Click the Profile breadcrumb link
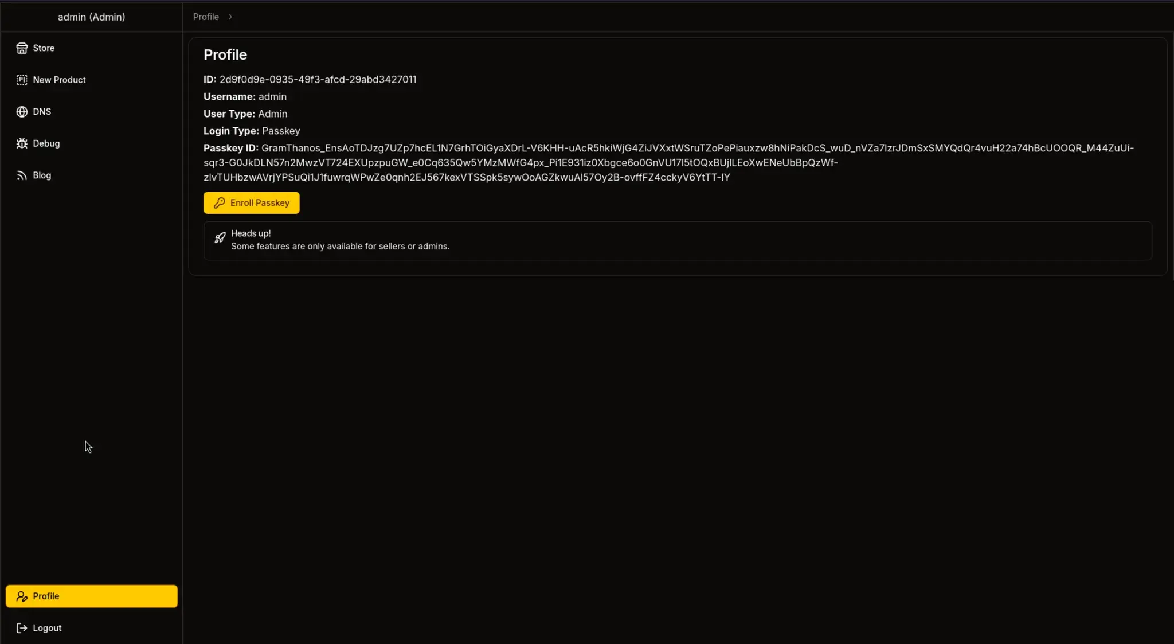Image resolution: width=1174 pixels, height=644 pixels. pos(206,17)
